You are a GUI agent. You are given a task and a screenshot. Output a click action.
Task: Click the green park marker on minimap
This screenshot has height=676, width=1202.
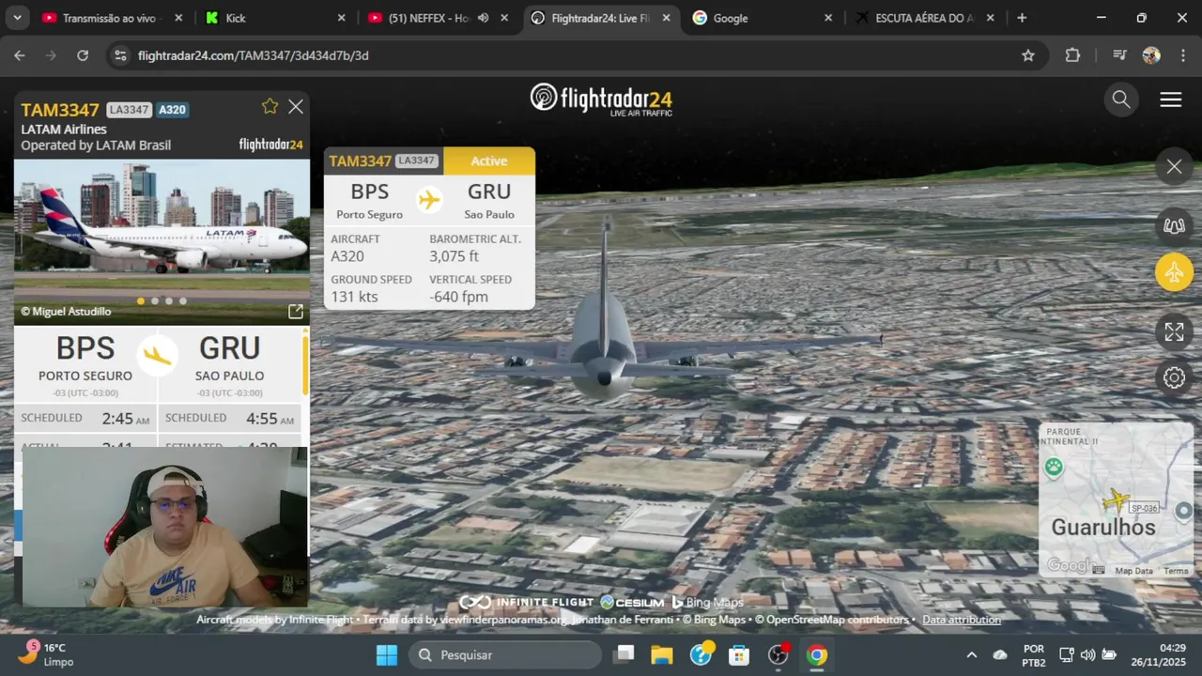click(x=1054, y=467)
